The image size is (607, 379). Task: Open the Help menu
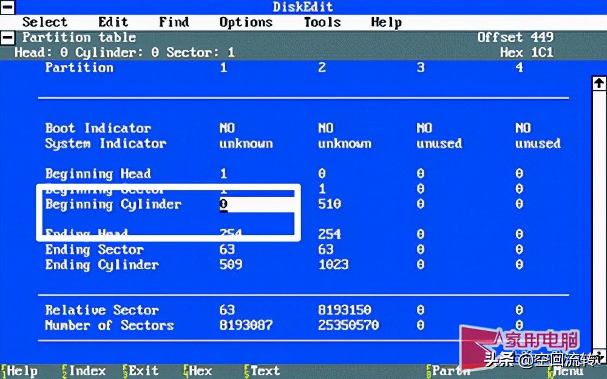pyautogui.click(x=386, y=22)
